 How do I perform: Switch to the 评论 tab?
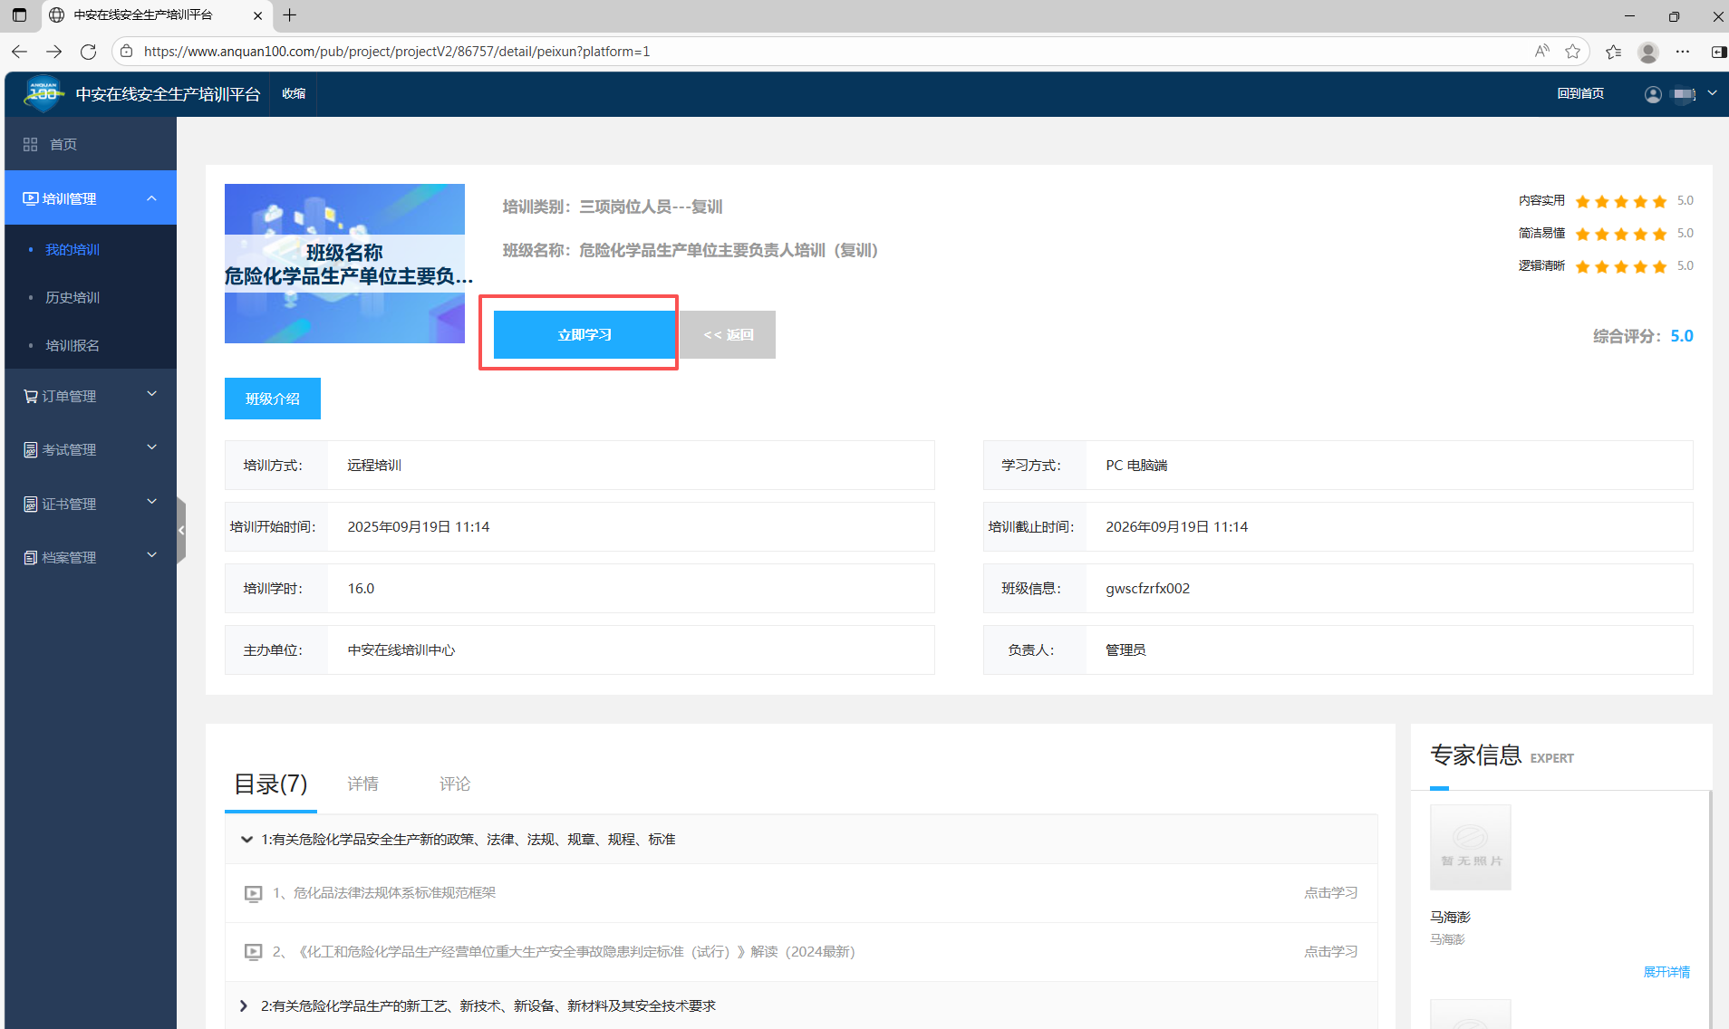pyautogui.click(x=455, y=784)
